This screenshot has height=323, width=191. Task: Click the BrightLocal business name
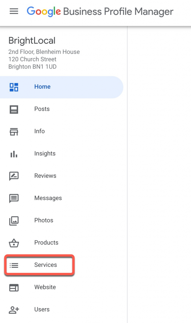pos(32,40)
